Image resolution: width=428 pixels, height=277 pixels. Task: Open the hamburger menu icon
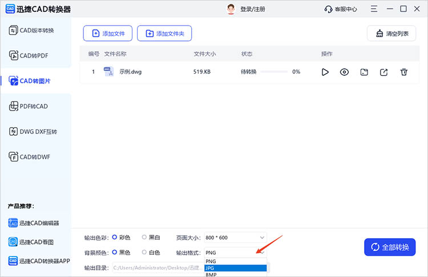pyautogui.click(x=374, y=9)
